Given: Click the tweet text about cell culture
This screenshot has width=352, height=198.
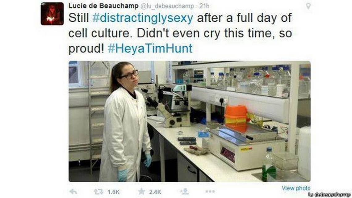Looking at the screenshot, I should pos(180,33).
